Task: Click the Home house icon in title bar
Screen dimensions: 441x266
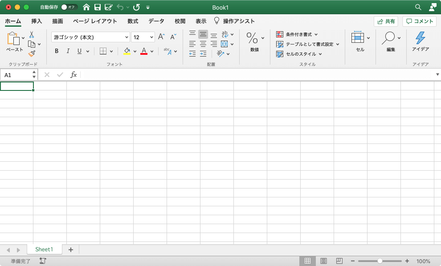Action: (x=86, y=7)
